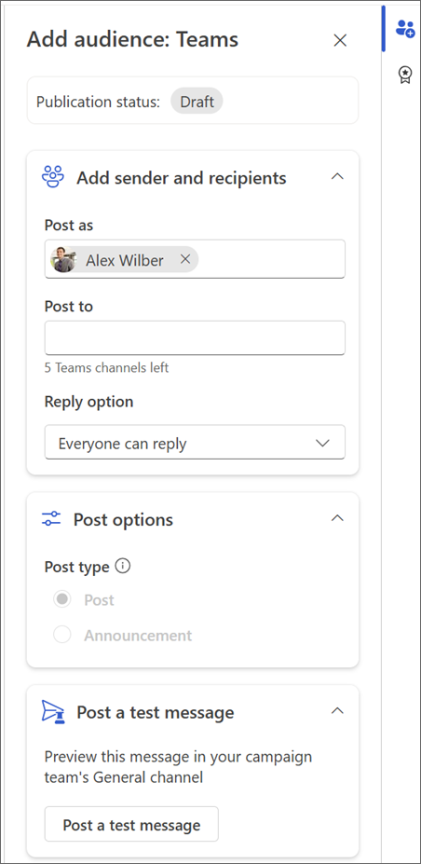Click the paper plane icon beside Post a test message
This screenshot has height=864, width=421.
[53, 712]
